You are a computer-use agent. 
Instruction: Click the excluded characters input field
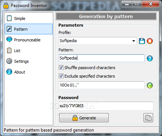[102, 85]
